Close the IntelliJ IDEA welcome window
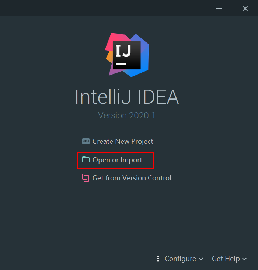The width and height of the screenshot is (258, 270). tap(245, 8)
